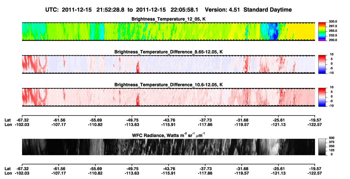Click the 'Lon' row label under the WFC Radiance panel
This screenshot has height=179, width=350.
[8, 173]
